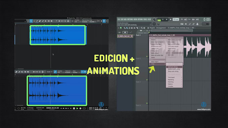Click the playlist horizontal scrollbar in FL Studio
Image resolution: width=228 pixels, height=128 pixels.
[172, 31]
